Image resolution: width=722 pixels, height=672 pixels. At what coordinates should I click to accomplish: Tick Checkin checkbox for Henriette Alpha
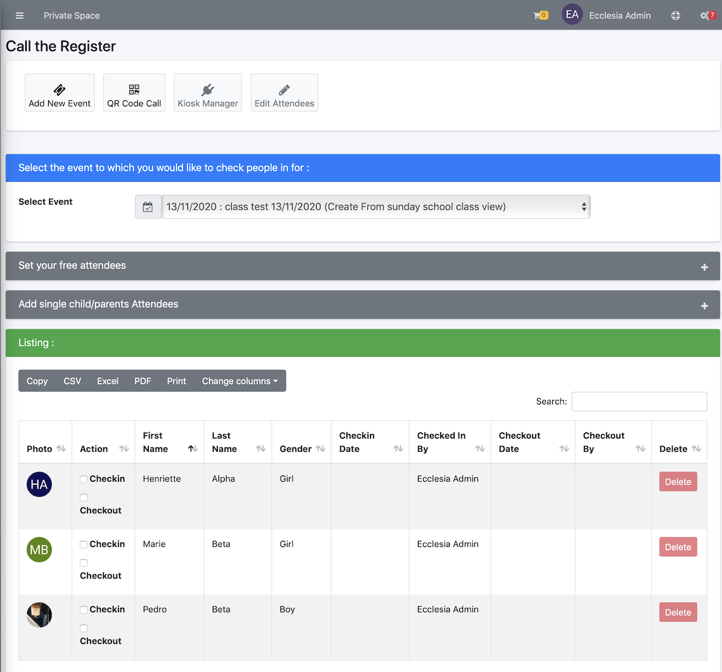pos(84,479)
